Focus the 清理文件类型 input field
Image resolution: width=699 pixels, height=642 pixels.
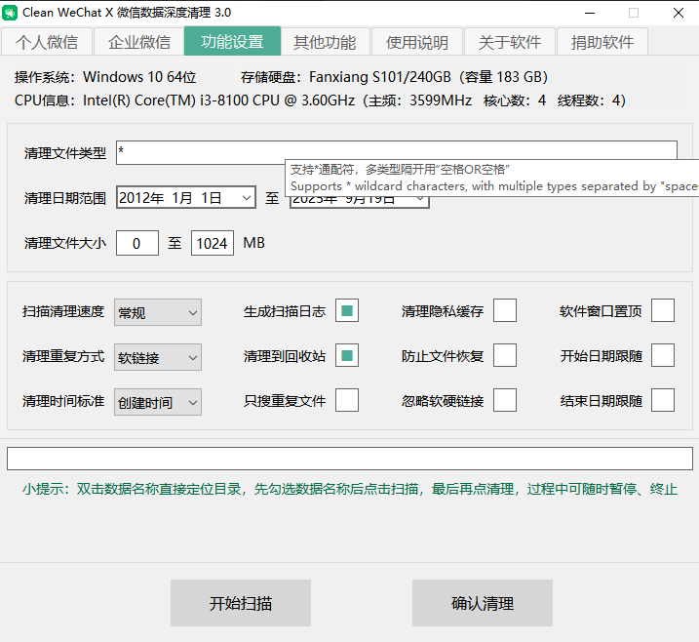coord(397,152)
